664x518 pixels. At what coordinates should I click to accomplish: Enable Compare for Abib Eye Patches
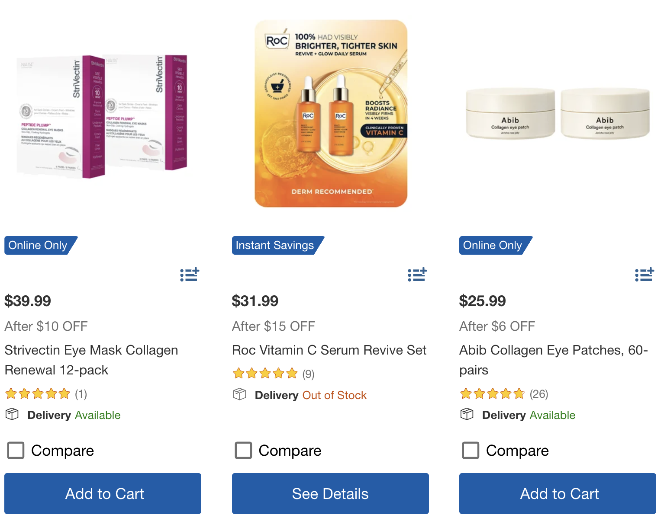tap(471, 450)
